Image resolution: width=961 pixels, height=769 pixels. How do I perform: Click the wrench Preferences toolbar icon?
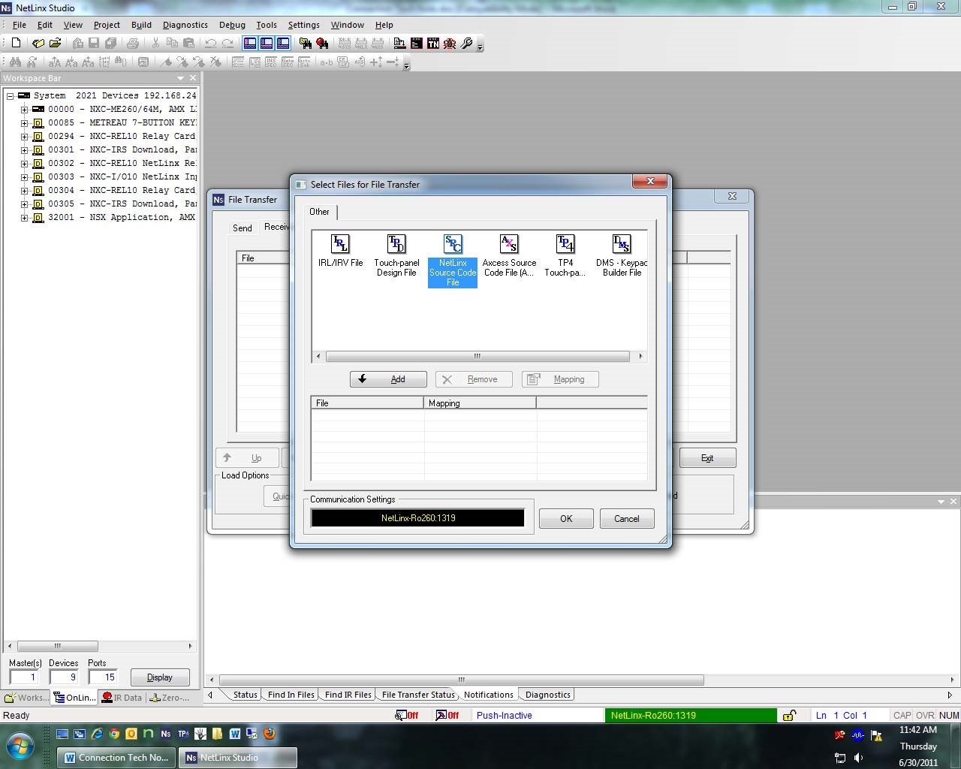pyautogui.click(x=466, y=44)
